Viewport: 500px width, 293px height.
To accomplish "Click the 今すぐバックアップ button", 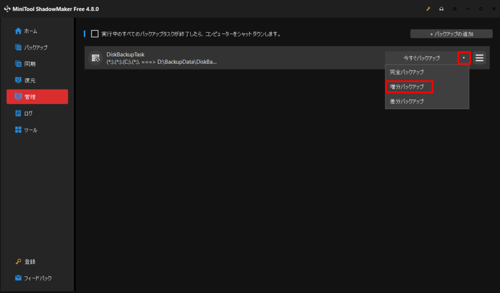I will point(421,58).
